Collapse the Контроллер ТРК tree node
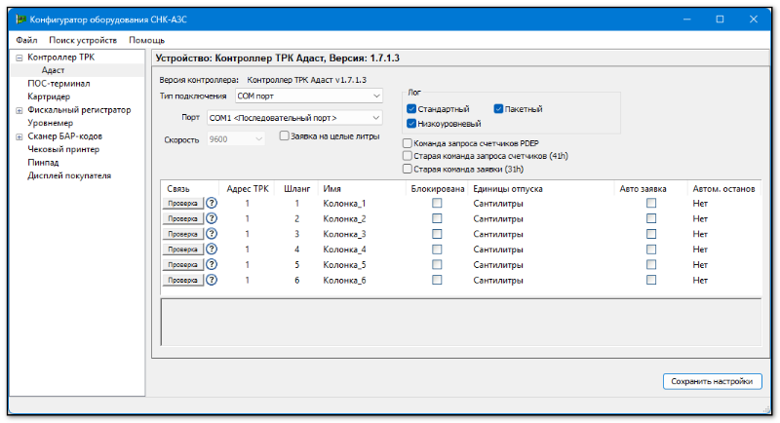This screenshot has width=780, height=423. [19, 58]
